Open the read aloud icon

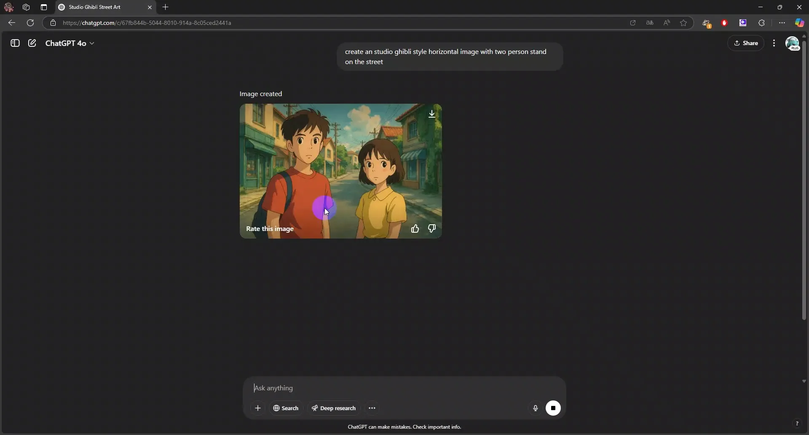[x=667, y=23]
